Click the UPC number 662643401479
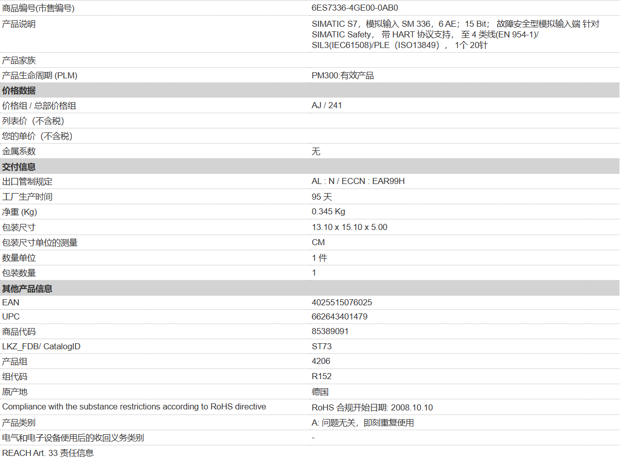The width and height of the screenshot is (621, 461). point(339,316)
